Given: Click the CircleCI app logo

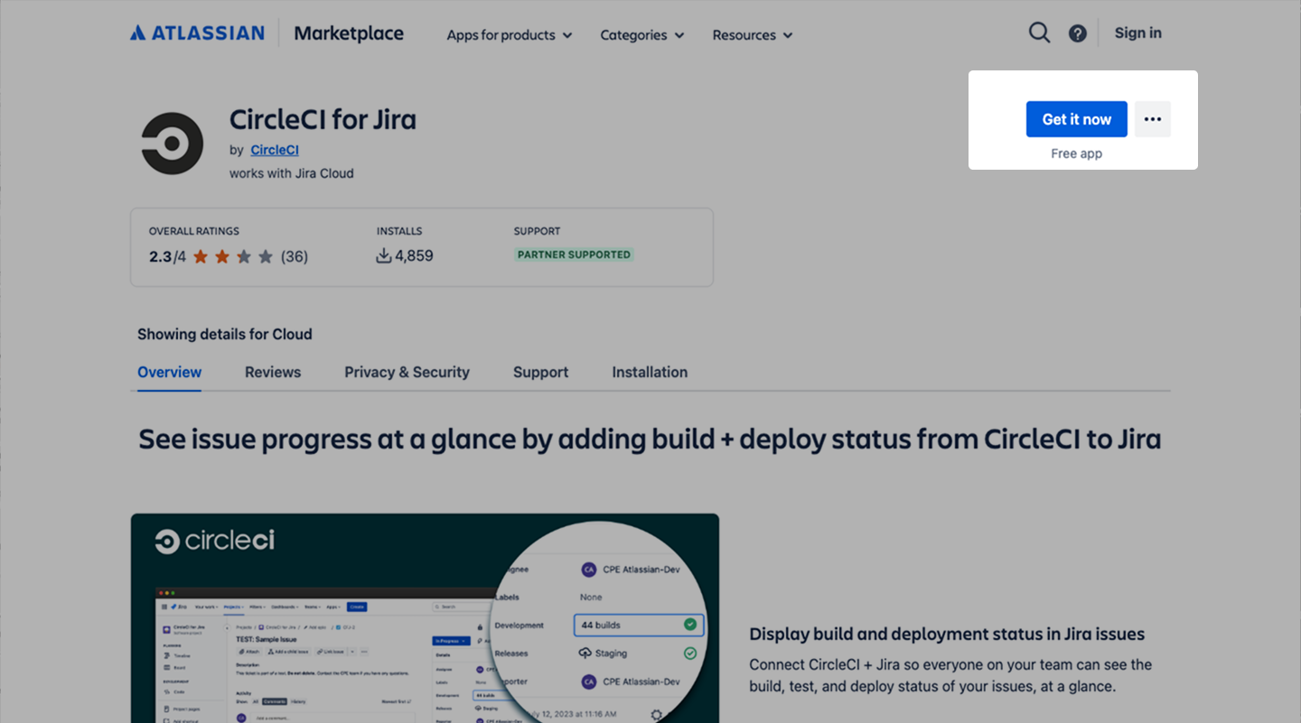Looking at the screenshot, I should [173, 144].
